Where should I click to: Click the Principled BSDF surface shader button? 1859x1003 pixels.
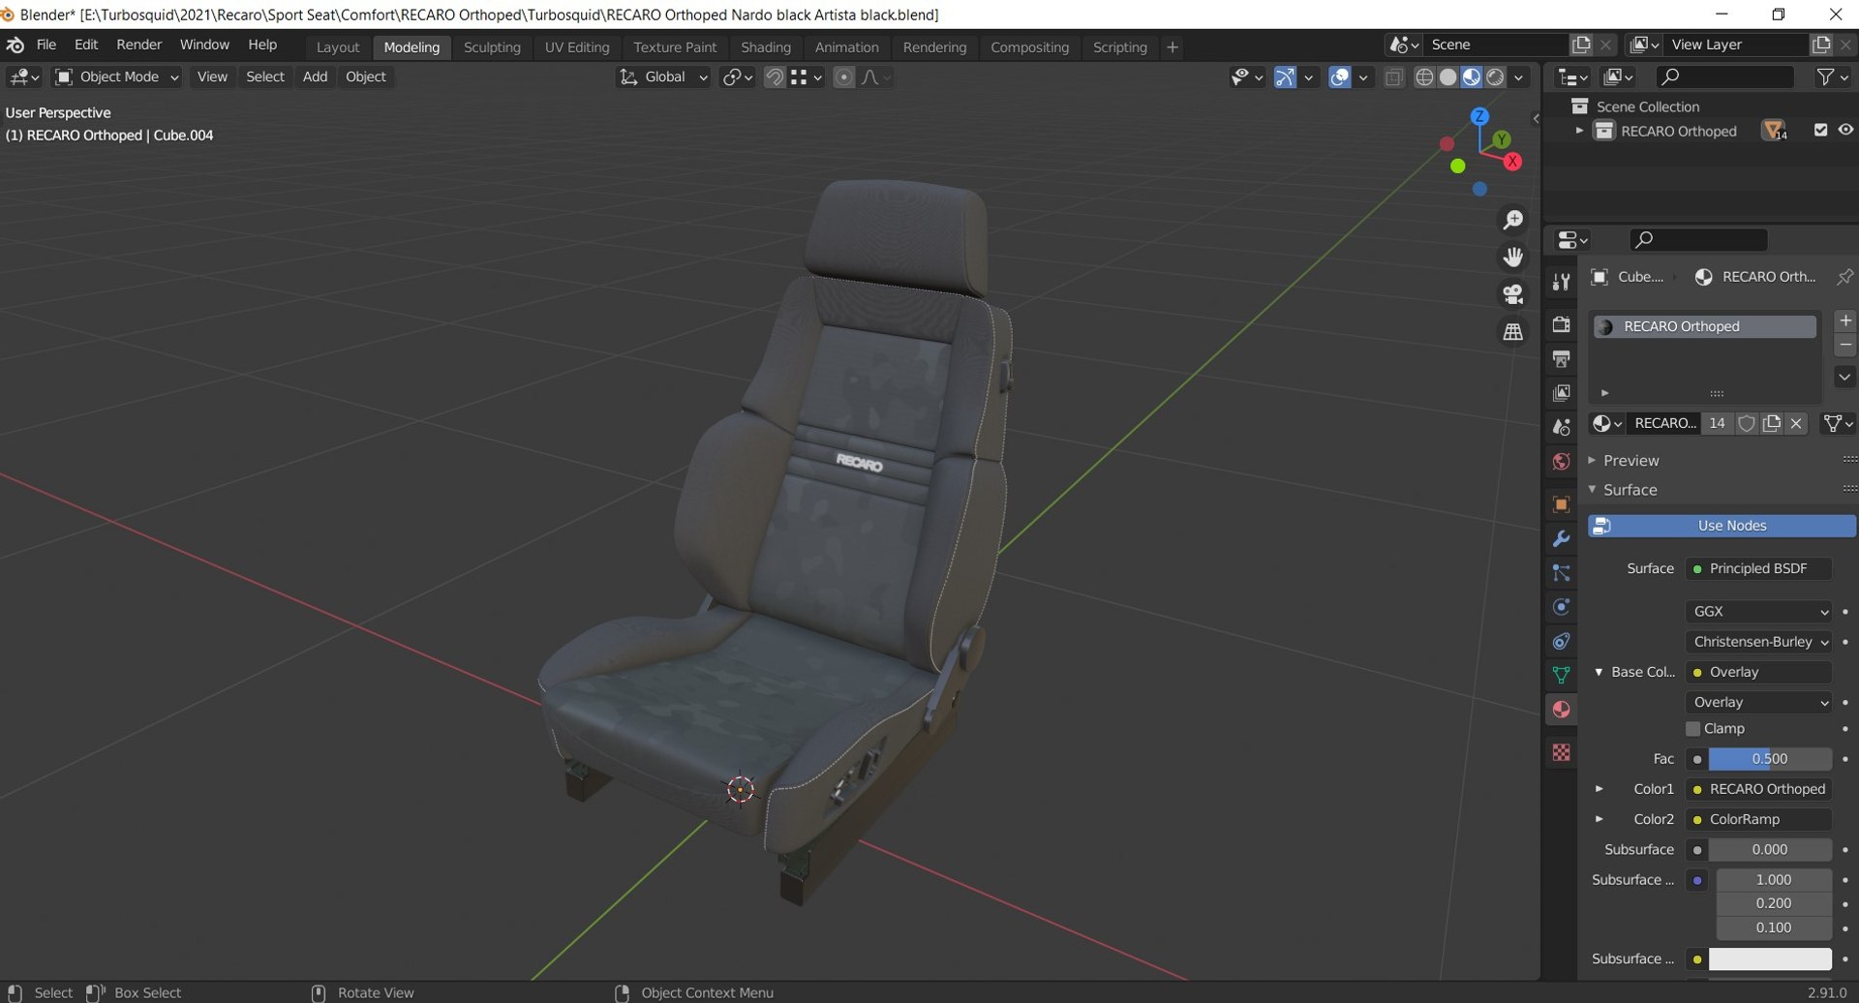(x=1758, y=569)
